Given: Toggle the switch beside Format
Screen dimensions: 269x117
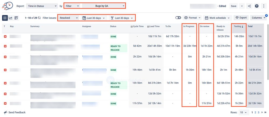Looking at the screenshot, I should tap(178, 18).
